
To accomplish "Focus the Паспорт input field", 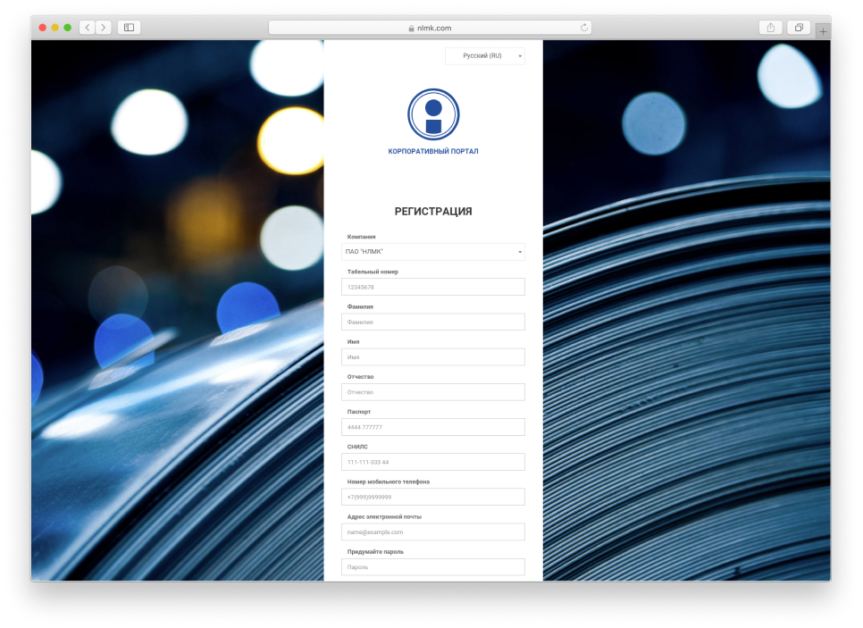I will pos(433,427).
